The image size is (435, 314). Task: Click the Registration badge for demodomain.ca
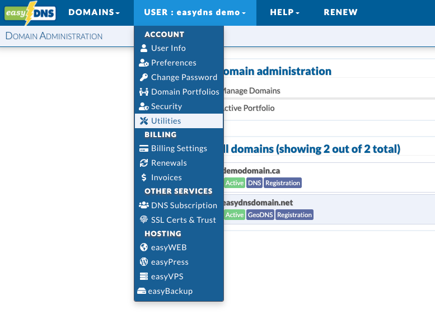(283, 183)
